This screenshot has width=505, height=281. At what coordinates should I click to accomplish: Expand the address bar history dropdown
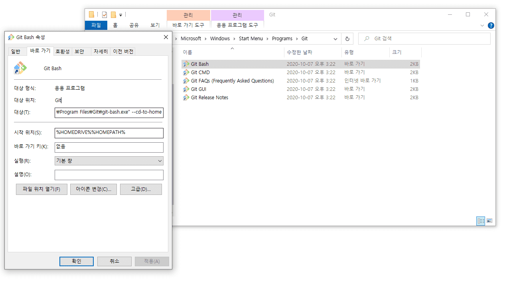click(x=335, y=39)
